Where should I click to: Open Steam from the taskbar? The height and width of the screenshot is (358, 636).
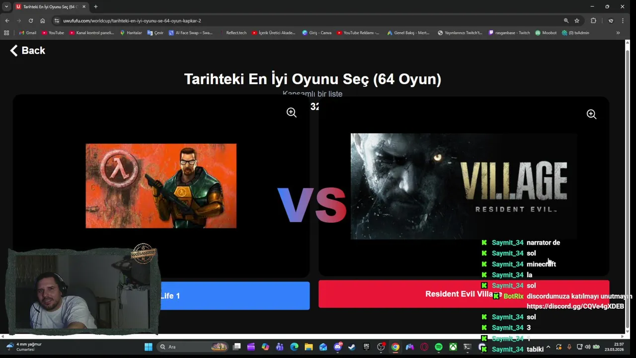[352, 347]
